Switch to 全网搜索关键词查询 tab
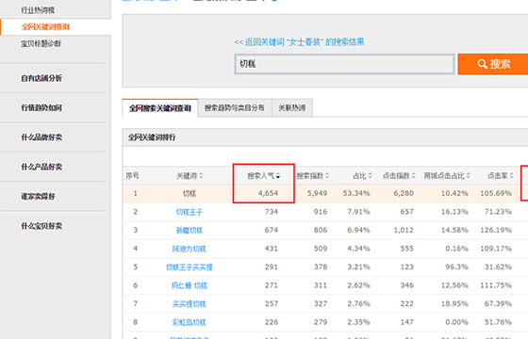The height and width of the screenshot is (339, 528). [160, 108]
